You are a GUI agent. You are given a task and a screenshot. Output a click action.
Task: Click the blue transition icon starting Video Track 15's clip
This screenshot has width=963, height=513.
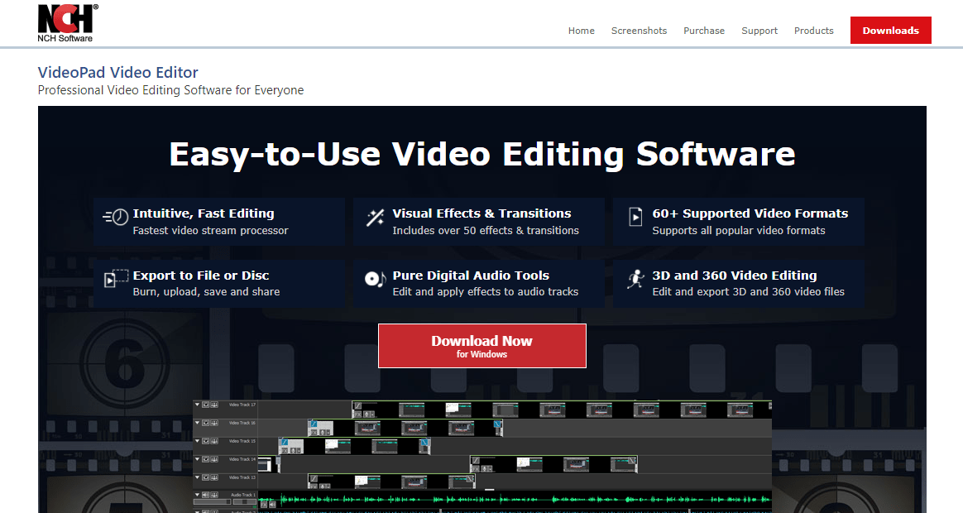(x=285, y=442)
